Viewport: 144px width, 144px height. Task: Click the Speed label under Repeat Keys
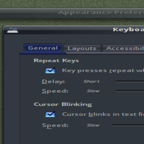pyautogui.click(x=55, y=91)
